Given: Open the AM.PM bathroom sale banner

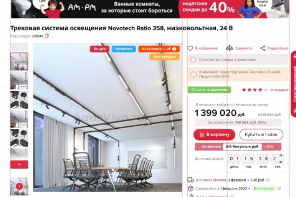Looking at the screenshot, I should point(150,9).
